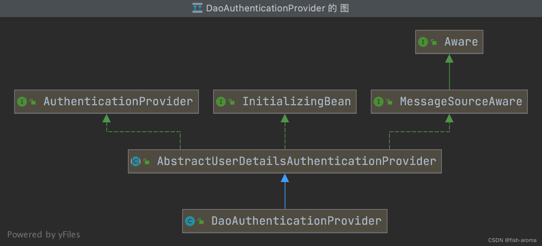Click the interface icon on Aware node
This screenshot has height=246, width=542.
423,42
